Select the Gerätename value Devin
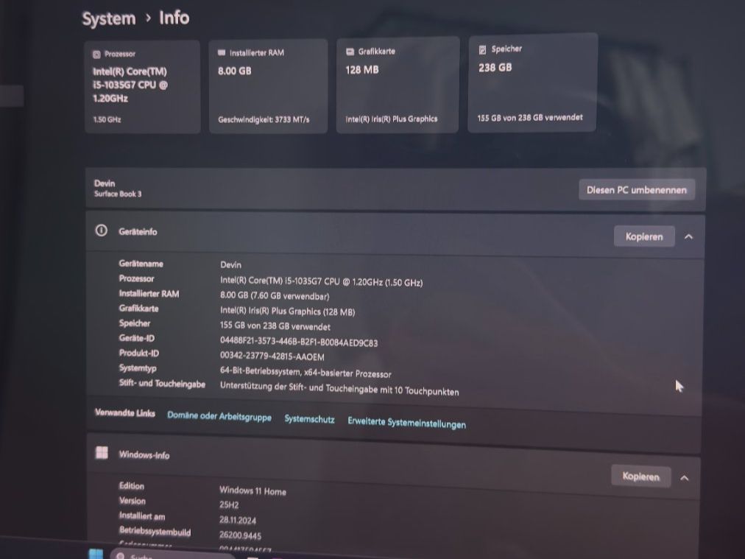 (231, 264)
